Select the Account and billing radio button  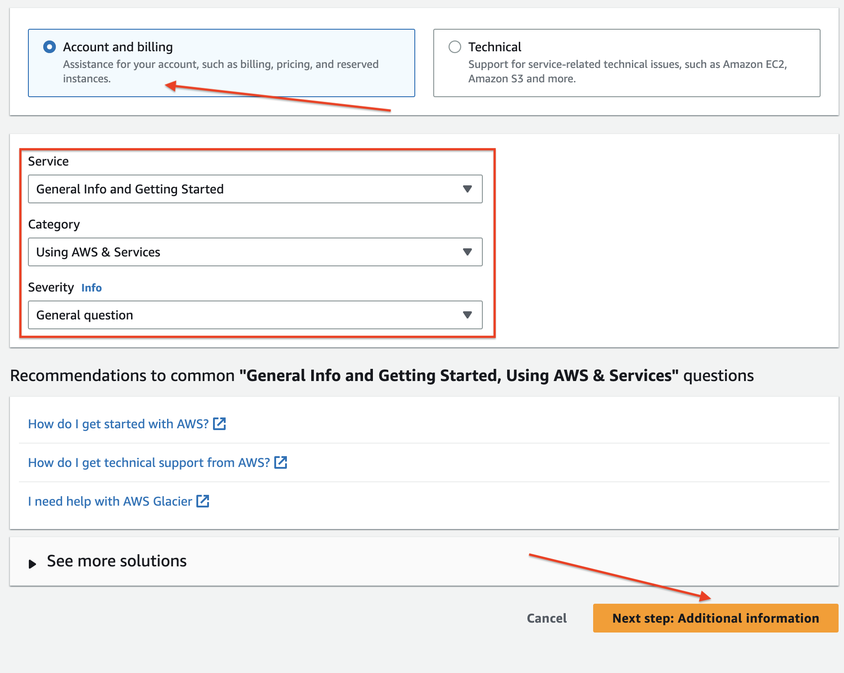tap(50, 47)
